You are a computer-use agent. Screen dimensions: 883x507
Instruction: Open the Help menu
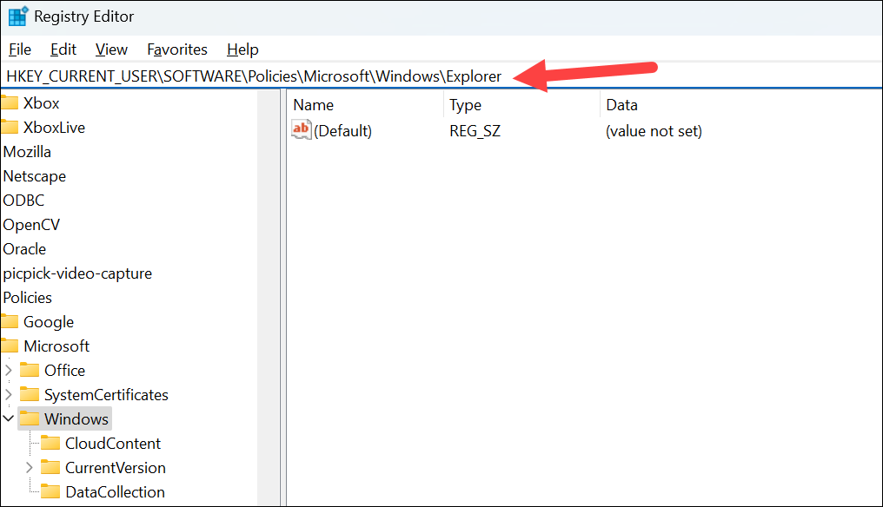click(x=242, y=49)
